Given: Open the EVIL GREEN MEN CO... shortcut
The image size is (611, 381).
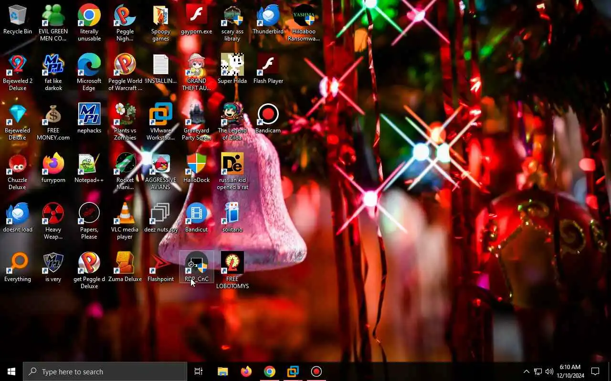Looking at the screenshot, I should pyautogui.click(x=53, y=23).
